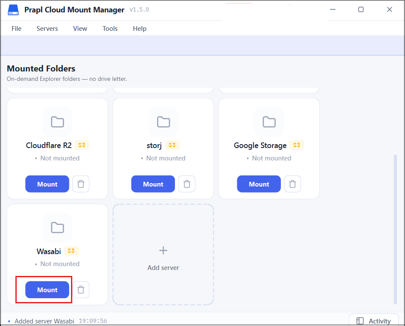Viewport: 405px width, 326px height.
Task: Delete the Google Storage server
Action: click(x=293, y=184)
